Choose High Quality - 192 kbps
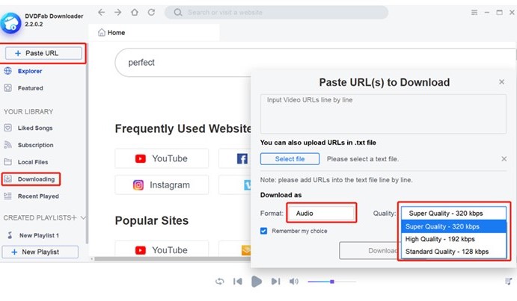This screenshot has height=301, width=517. tap(453, 239)
